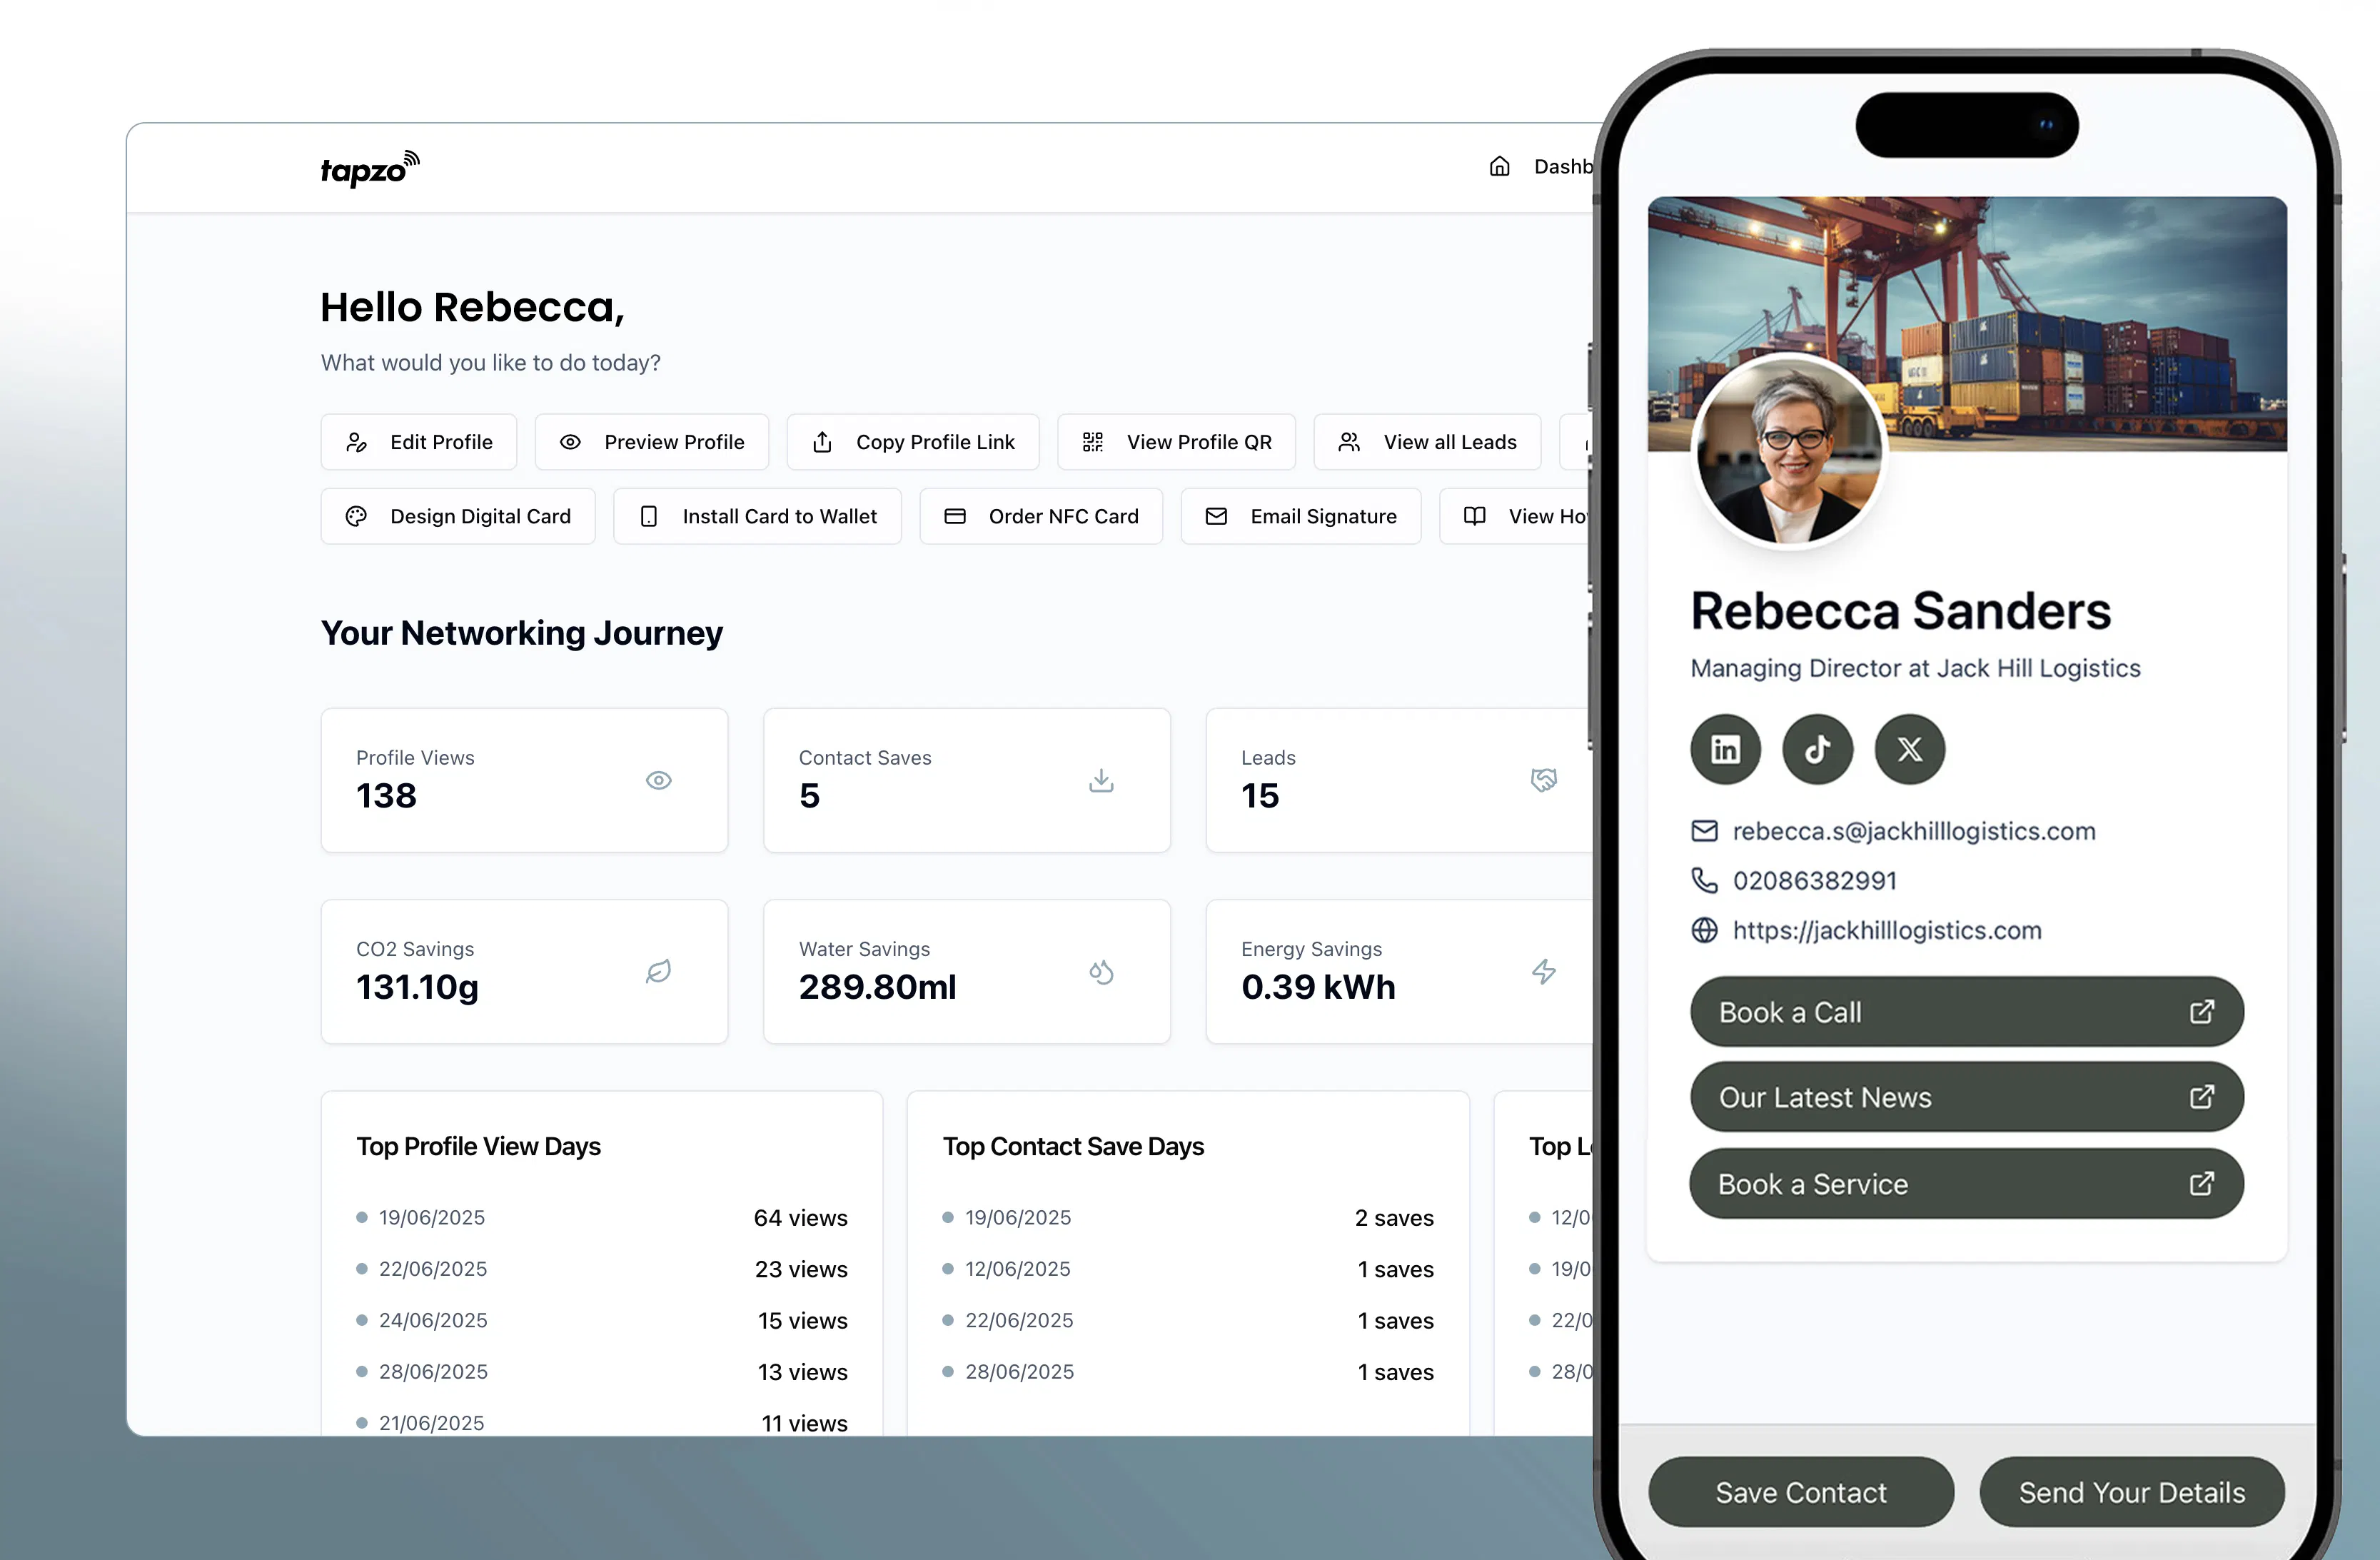Click the handshake icon in Leads card
2380x1560 pixels.
[x=1543, y=780]
